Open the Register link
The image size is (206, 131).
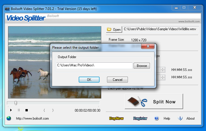pos(140,118)
